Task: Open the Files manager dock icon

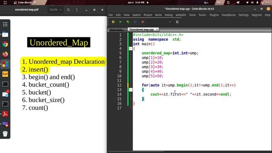Action: pyautogui.click(x=5, y=34)
